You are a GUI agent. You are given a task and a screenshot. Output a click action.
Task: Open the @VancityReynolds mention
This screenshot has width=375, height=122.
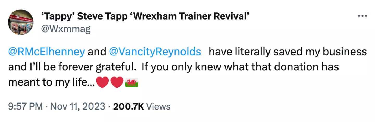coord(155,52)
